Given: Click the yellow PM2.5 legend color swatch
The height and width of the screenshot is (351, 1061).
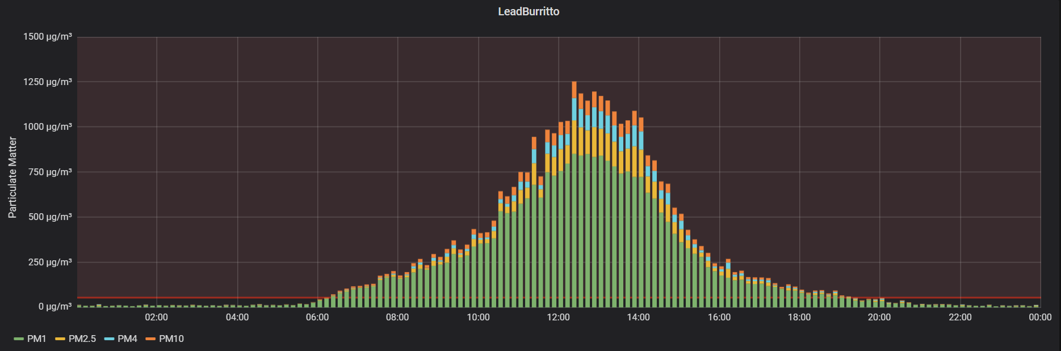Looking at the screenshot, I should tap(60, 339).
